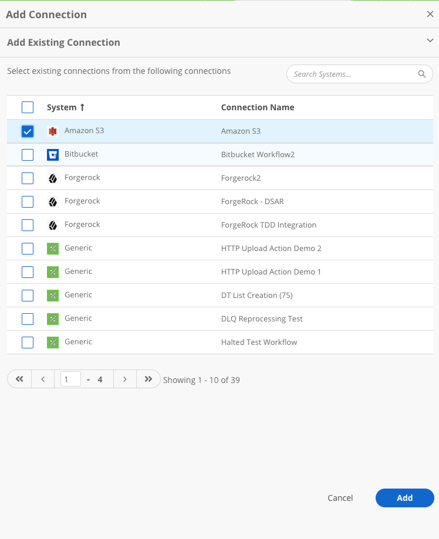
Task: Click the Add button
Action: click(x=404, y=498)
